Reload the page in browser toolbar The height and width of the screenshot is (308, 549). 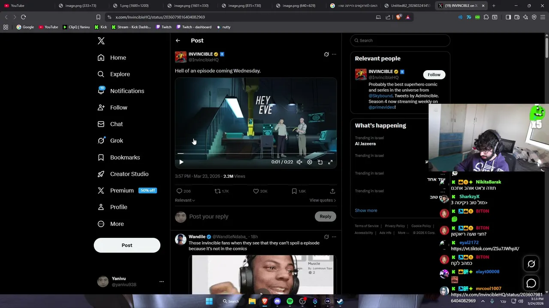click(x=23, y=17)
